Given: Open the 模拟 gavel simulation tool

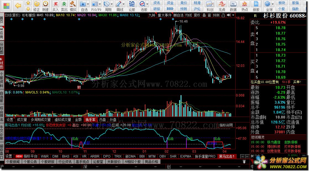Looking at the screenshot, I should [73, 4].
